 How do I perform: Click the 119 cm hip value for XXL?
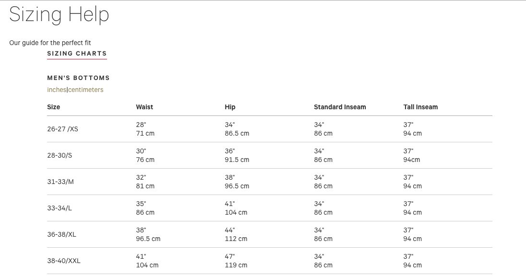[236, 265]
